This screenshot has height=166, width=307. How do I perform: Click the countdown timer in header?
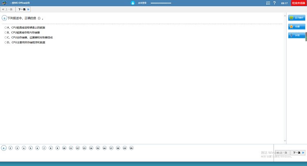[x=284, y=3]
